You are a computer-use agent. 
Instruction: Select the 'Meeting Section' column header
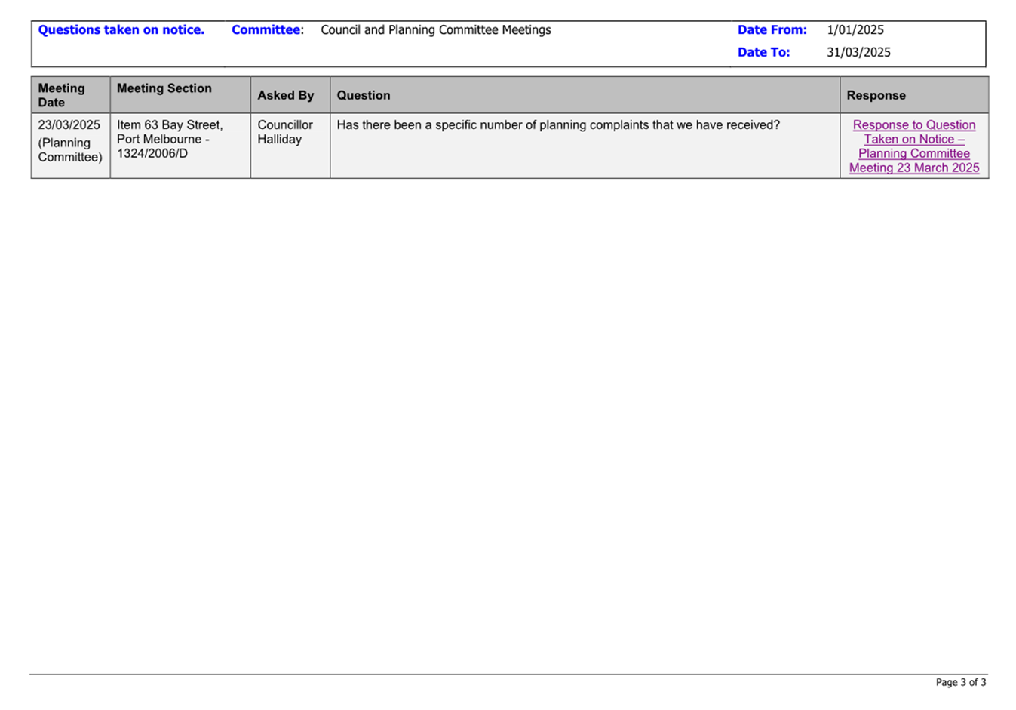(x=164, y=88)
